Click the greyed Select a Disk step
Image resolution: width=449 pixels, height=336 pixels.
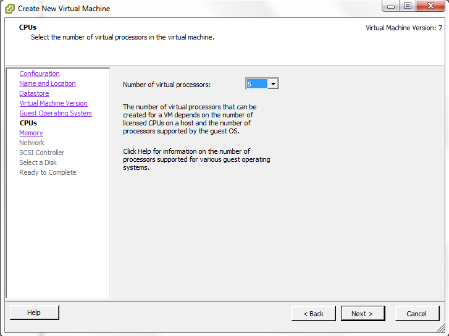pos(38,162)
